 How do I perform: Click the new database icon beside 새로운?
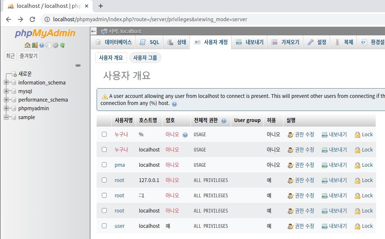pyautogui.click(x=14, y=74)
